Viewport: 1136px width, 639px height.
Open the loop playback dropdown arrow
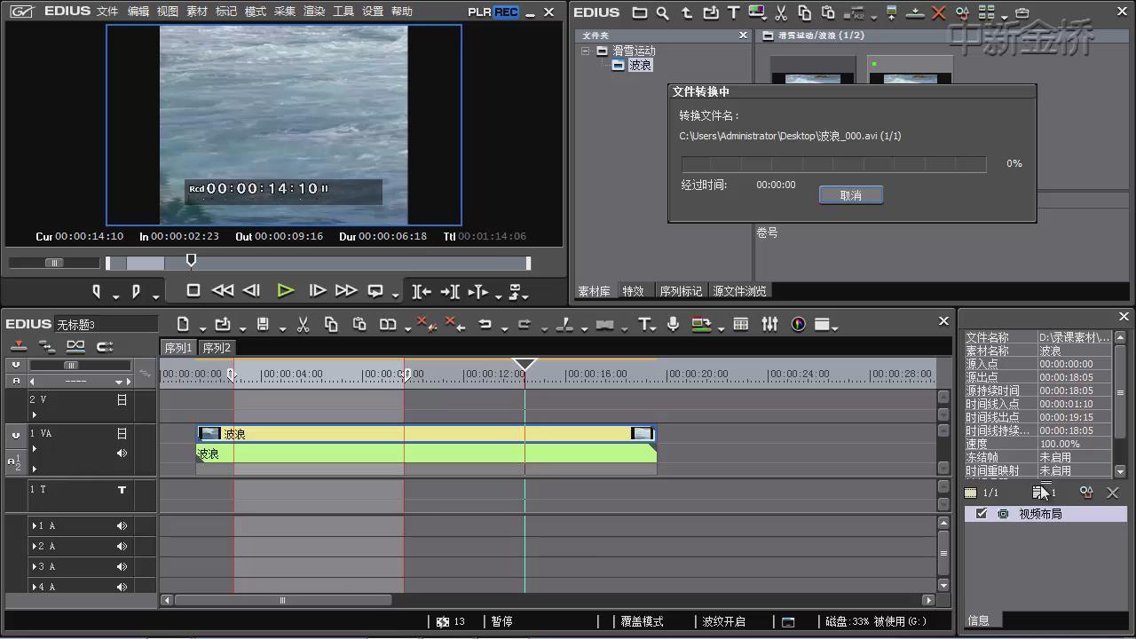(x=396, y=296)
